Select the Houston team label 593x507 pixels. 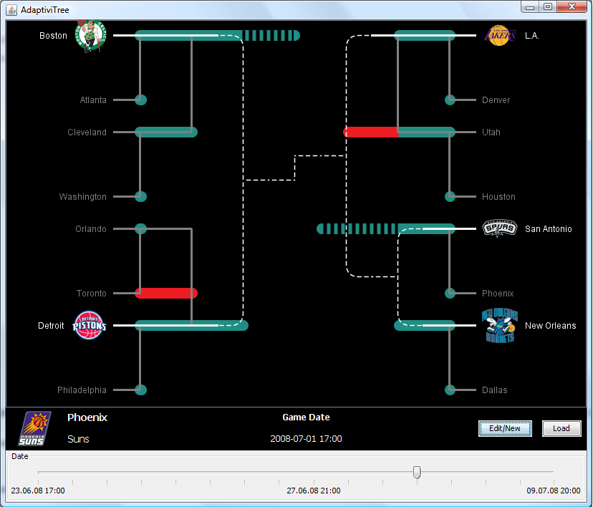(x=498, y=197)
